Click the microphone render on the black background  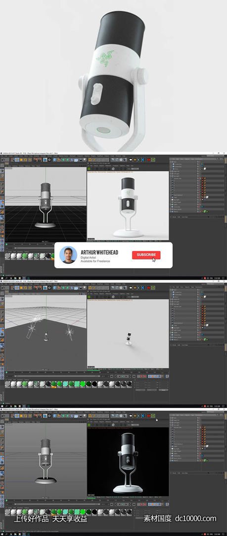click(x=128, y=461)
